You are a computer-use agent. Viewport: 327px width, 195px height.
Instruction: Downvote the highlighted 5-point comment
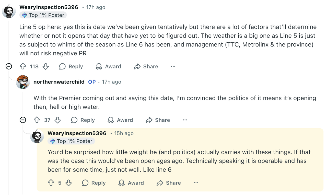(x=68, y=183)
